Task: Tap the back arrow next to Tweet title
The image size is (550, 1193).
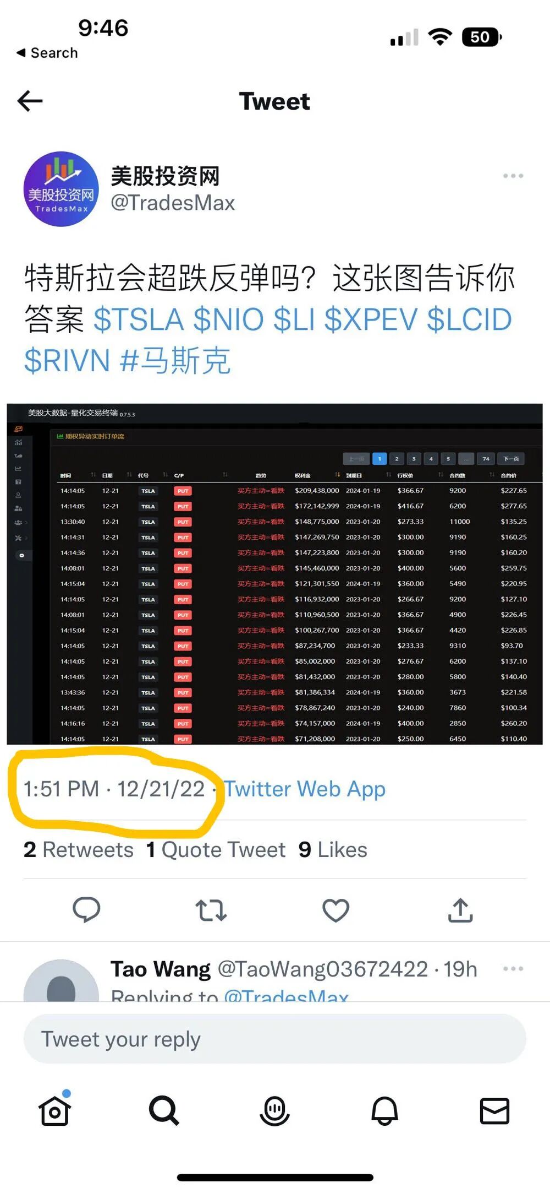Action: coord(30,101)
